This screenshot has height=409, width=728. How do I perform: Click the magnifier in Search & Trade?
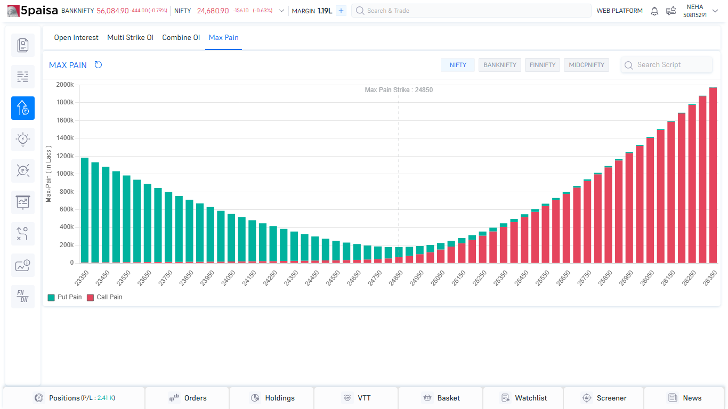(x=360, y=11)
